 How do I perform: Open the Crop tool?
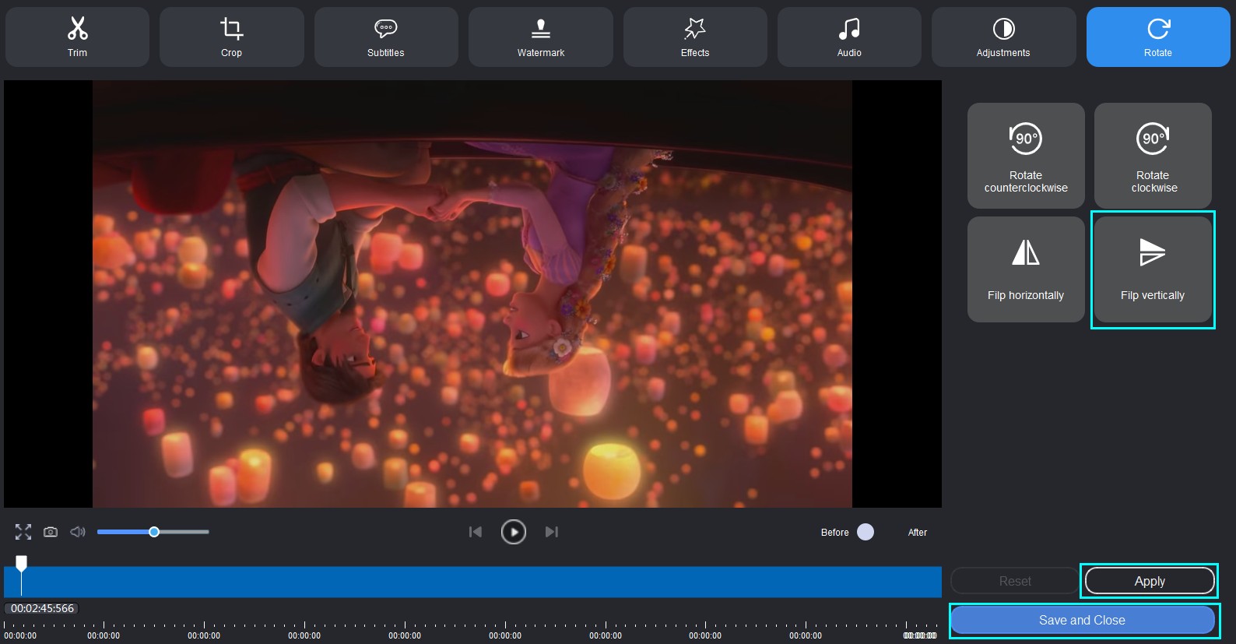click(x=231, y=37)
